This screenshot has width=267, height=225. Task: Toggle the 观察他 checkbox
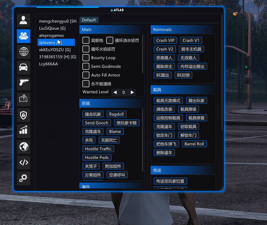86,41
